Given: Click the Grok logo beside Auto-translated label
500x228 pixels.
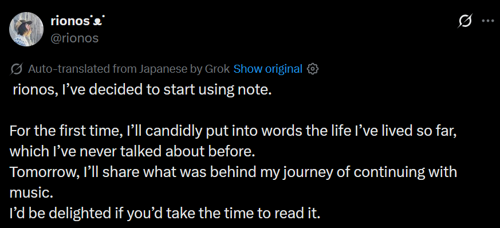Looking at the screenshot, I should pyautogui.click(x=16, y=69).
